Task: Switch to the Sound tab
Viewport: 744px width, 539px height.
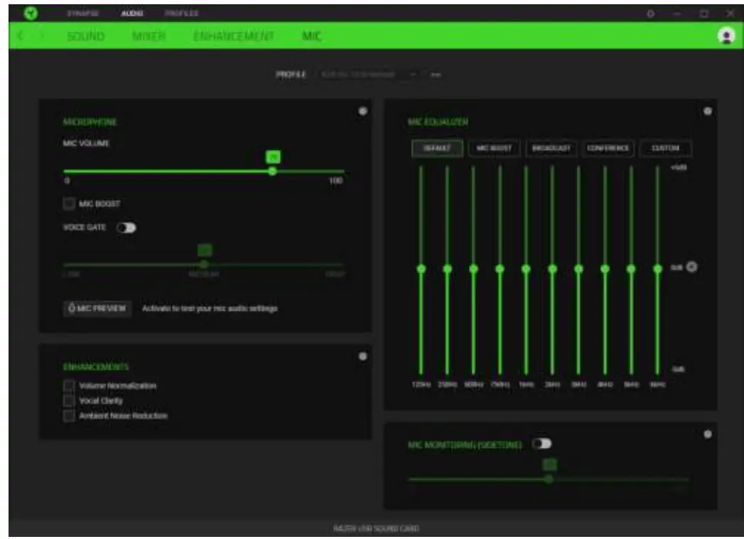Action: pos(86,36)
